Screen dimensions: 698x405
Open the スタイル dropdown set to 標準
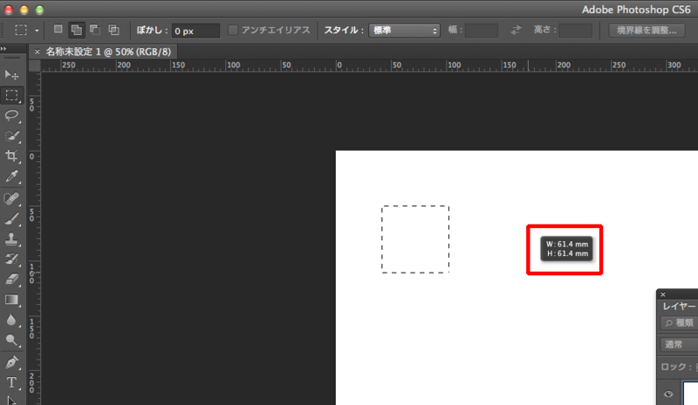404,30
